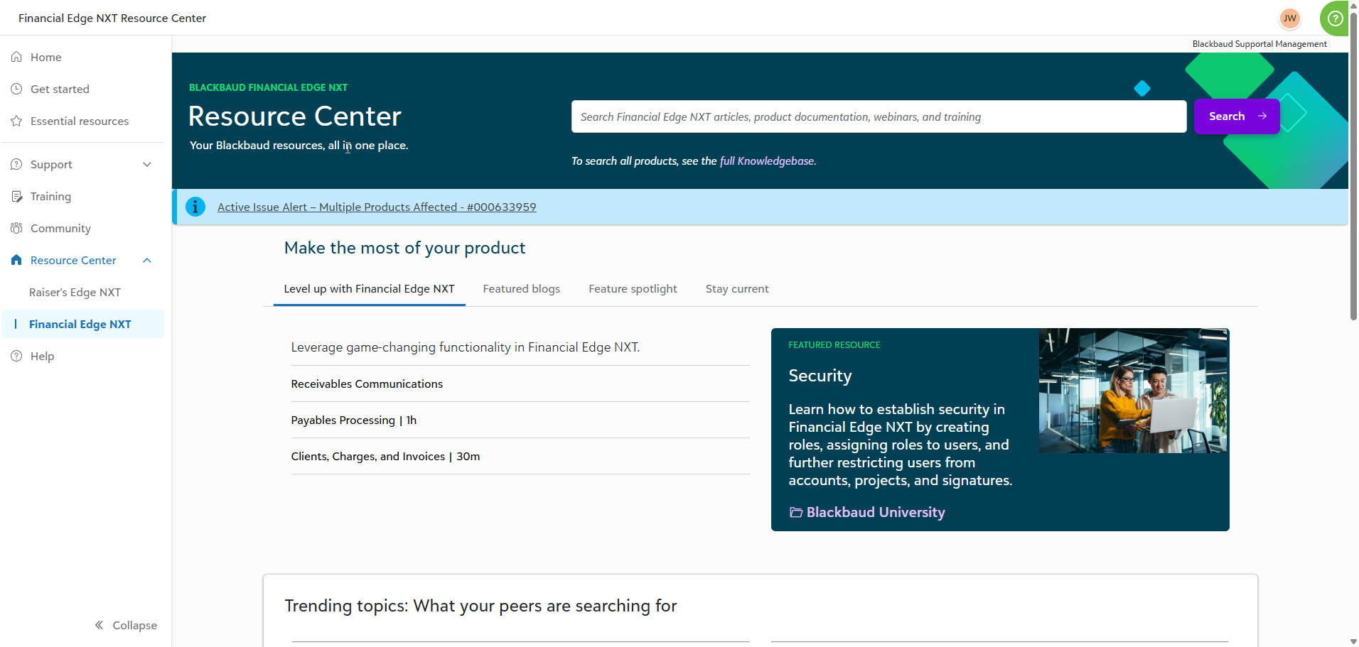Click the blue info alert icon

[195, 207]
